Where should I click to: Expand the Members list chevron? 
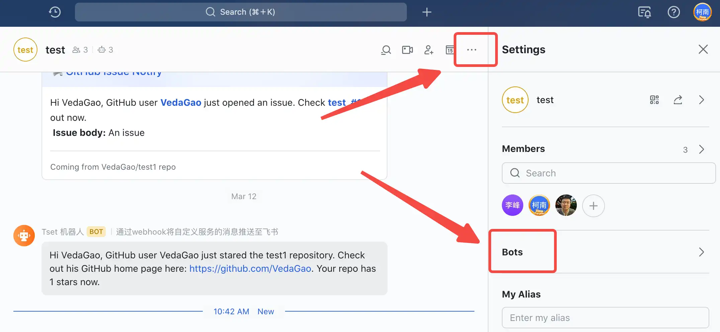(x=702, y=149)
